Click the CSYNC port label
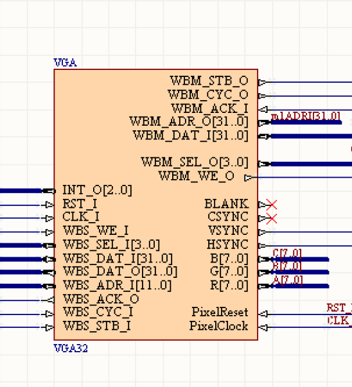352x387 pixels. (228, 217)
